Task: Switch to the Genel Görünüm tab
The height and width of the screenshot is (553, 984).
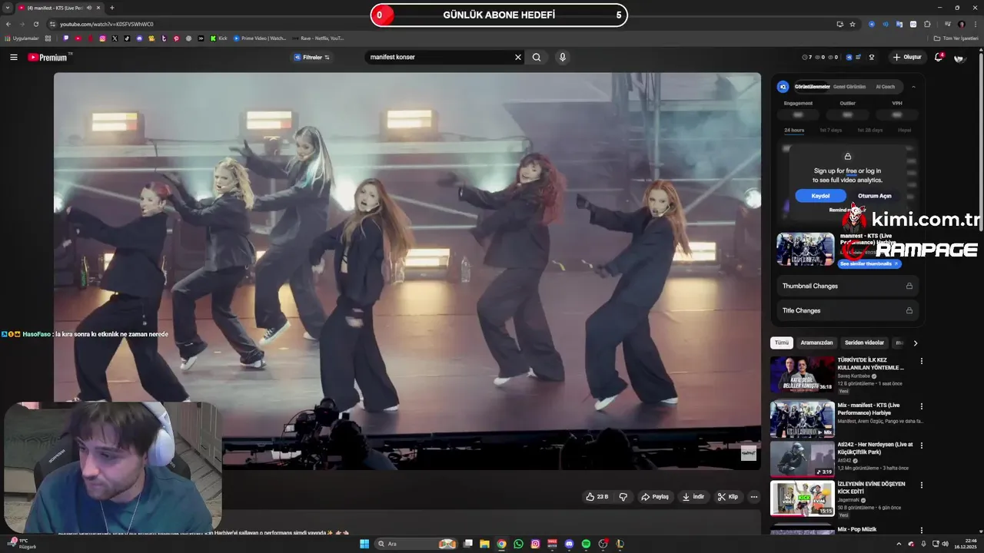Action: pos(849,87)
